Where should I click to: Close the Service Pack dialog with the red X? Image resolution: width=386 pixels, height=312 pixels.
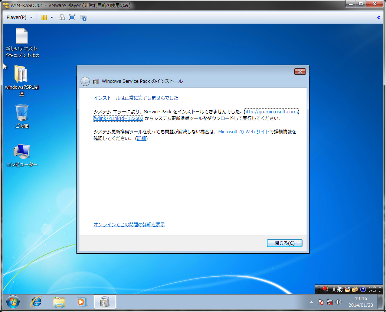click(x=300, y=71)
